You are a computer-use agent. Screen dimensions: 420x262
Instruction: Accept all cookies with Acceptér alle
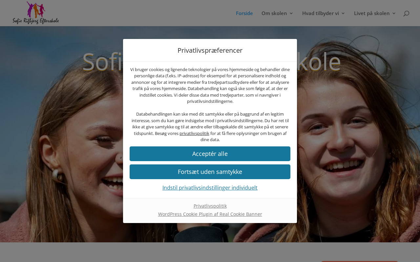point(210,154)
